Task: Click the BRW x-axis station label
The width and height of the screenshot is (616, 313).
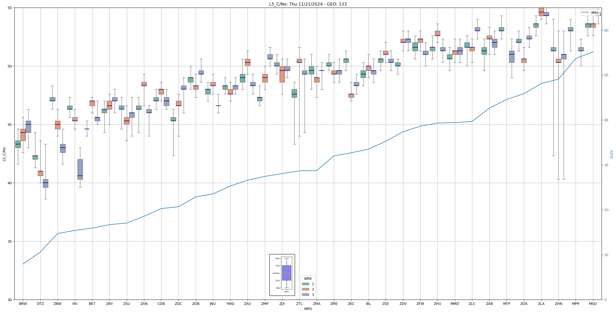Action: point(23,304)
